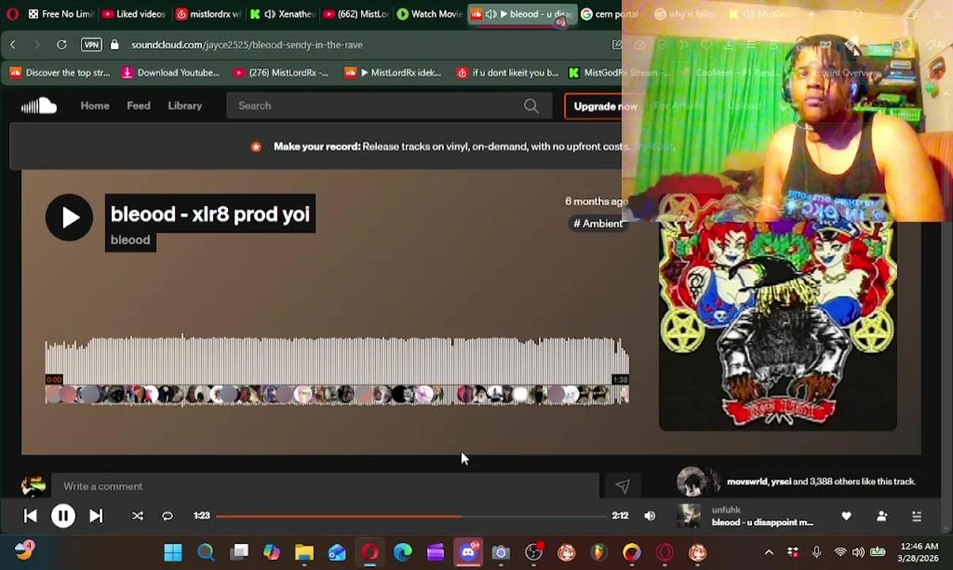953x570 pixels.
Task: Toggle repeat in the player bar
Action: point(168,516)
